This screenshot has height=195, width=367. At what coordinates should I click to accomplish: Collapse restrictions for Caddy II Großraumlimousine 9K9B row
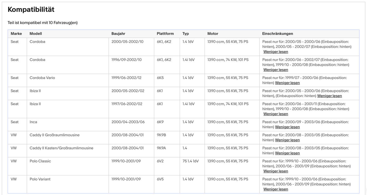(x=287, y=140)
